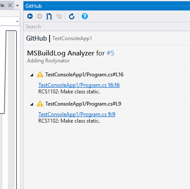Open the pull requests icon
190x189 pixels.
[x=49, y=16]
